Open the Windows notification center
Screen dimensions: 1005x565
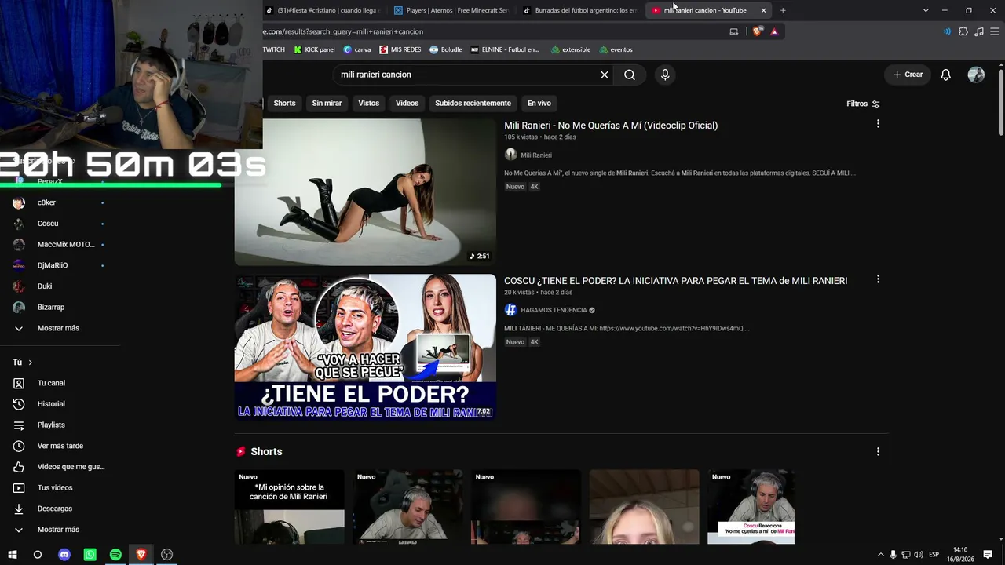tap(988, 555)
